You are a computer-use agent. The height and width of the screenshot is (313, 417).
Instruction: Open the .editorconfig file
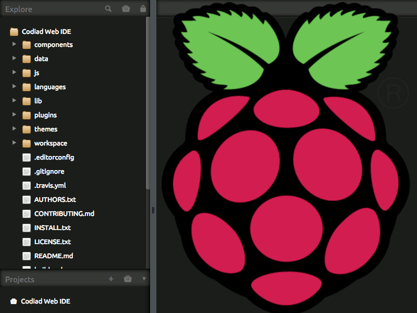54,158
